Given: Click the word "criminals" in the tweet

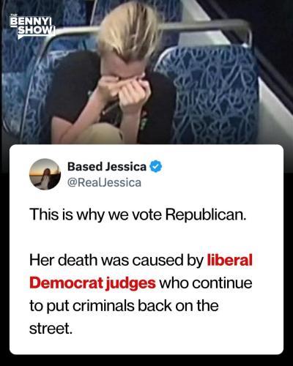Looking at the screenshot, I should coord(103,305).
